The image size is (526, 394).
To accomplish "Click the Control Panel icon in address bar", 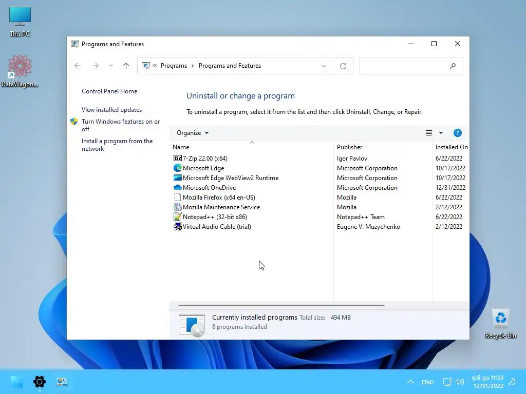I will click(145, 66).
